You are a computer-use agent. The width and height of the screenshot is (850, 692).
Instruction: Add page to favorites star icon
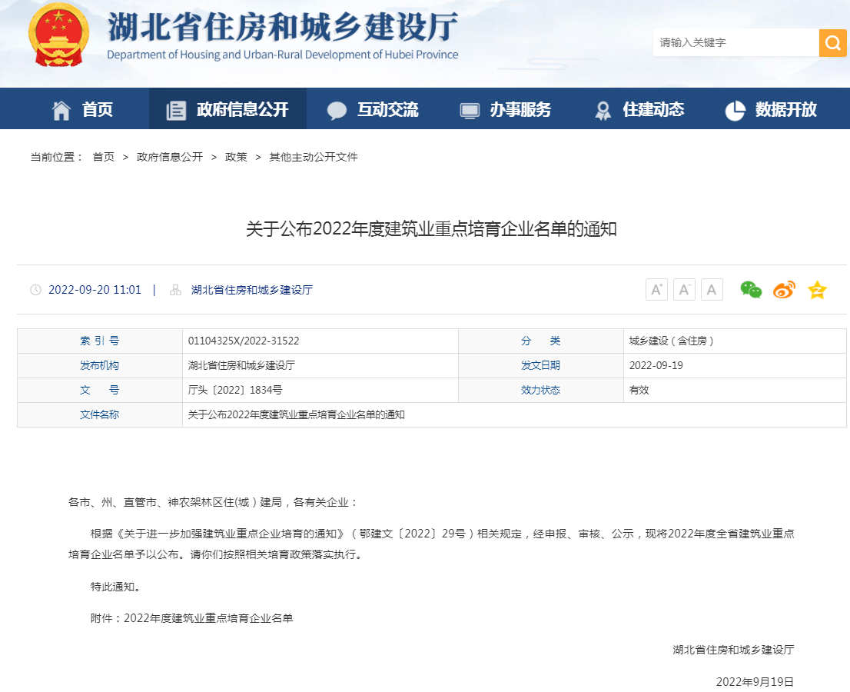tap(817, 290)
